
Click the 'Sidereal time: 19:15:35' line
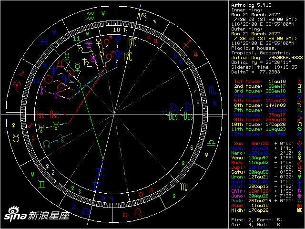264,67
